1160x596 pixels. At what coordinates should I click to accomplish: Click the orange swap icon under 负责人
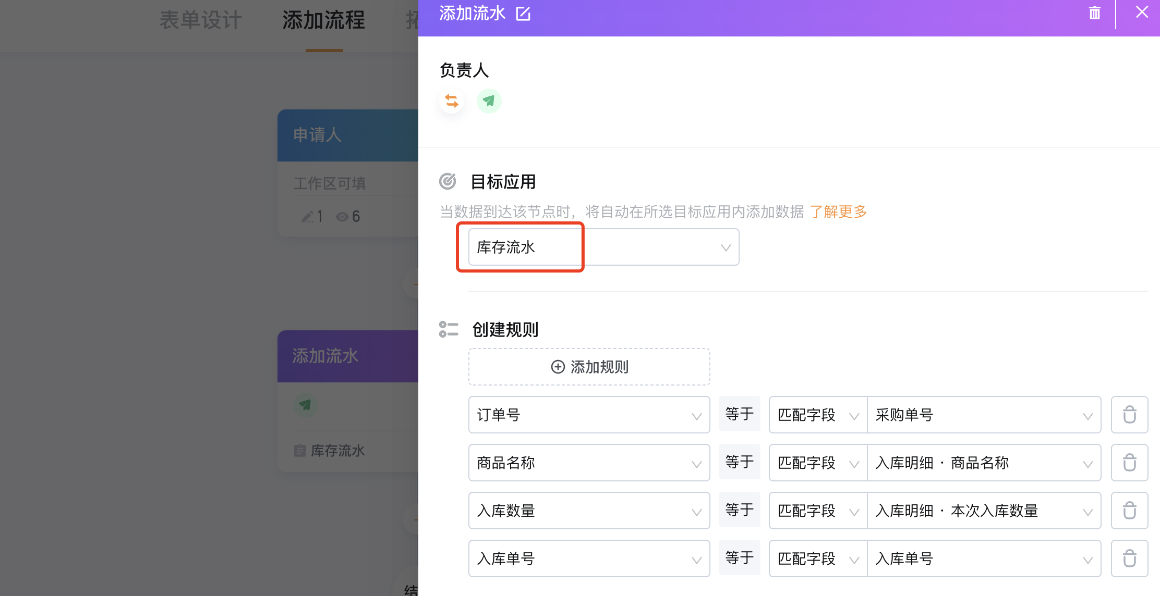(452, 101)
